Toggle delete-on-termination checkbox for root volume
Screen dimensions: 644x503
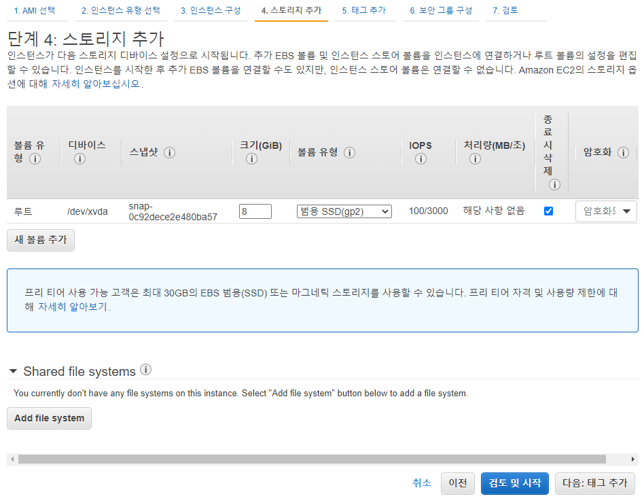[x=548, y=211]
